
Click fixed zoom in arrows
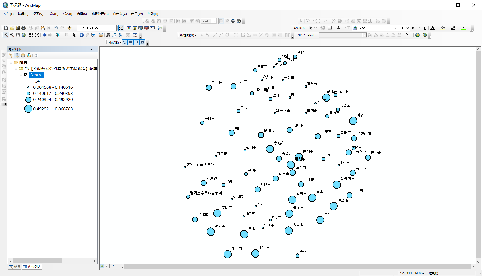coord(31,35)
